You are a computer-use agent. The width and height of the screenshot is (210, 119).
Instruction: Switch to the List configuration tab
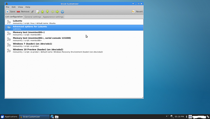(x=14, y=17)
